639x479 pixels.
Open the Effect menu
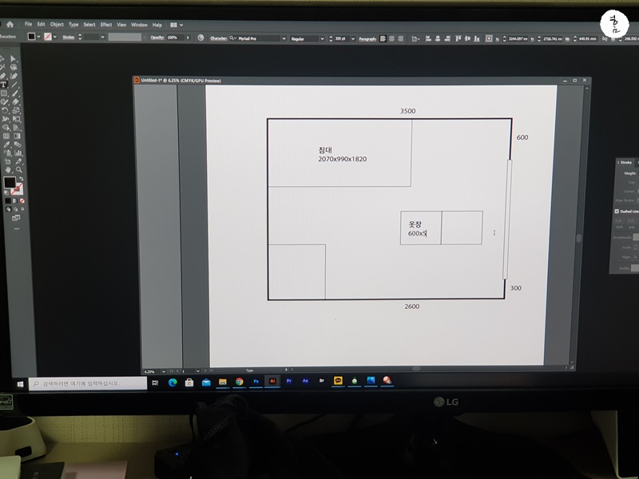pos(106,25)
